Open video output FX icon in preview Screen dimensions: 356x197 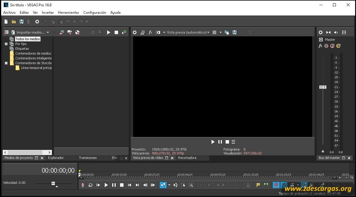click(150, 32)
